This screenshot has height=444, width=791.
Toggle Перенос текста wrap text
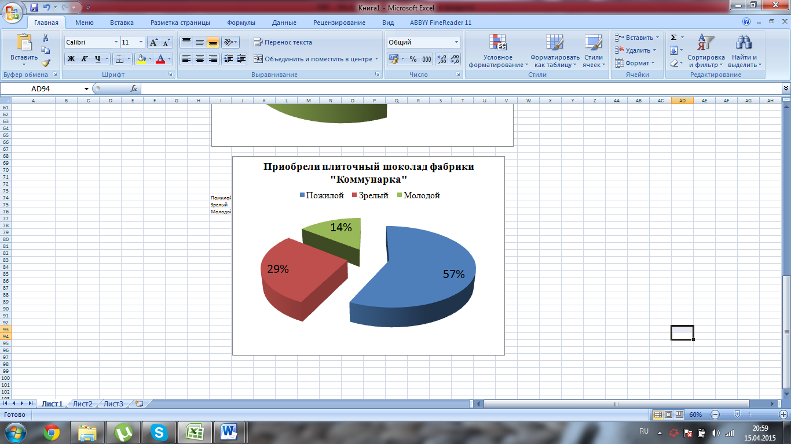[283, 42]
